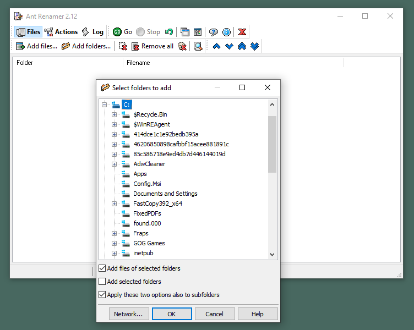Maximize the Select folders dialog
The image size is (414, 330).
click(242, 87)
